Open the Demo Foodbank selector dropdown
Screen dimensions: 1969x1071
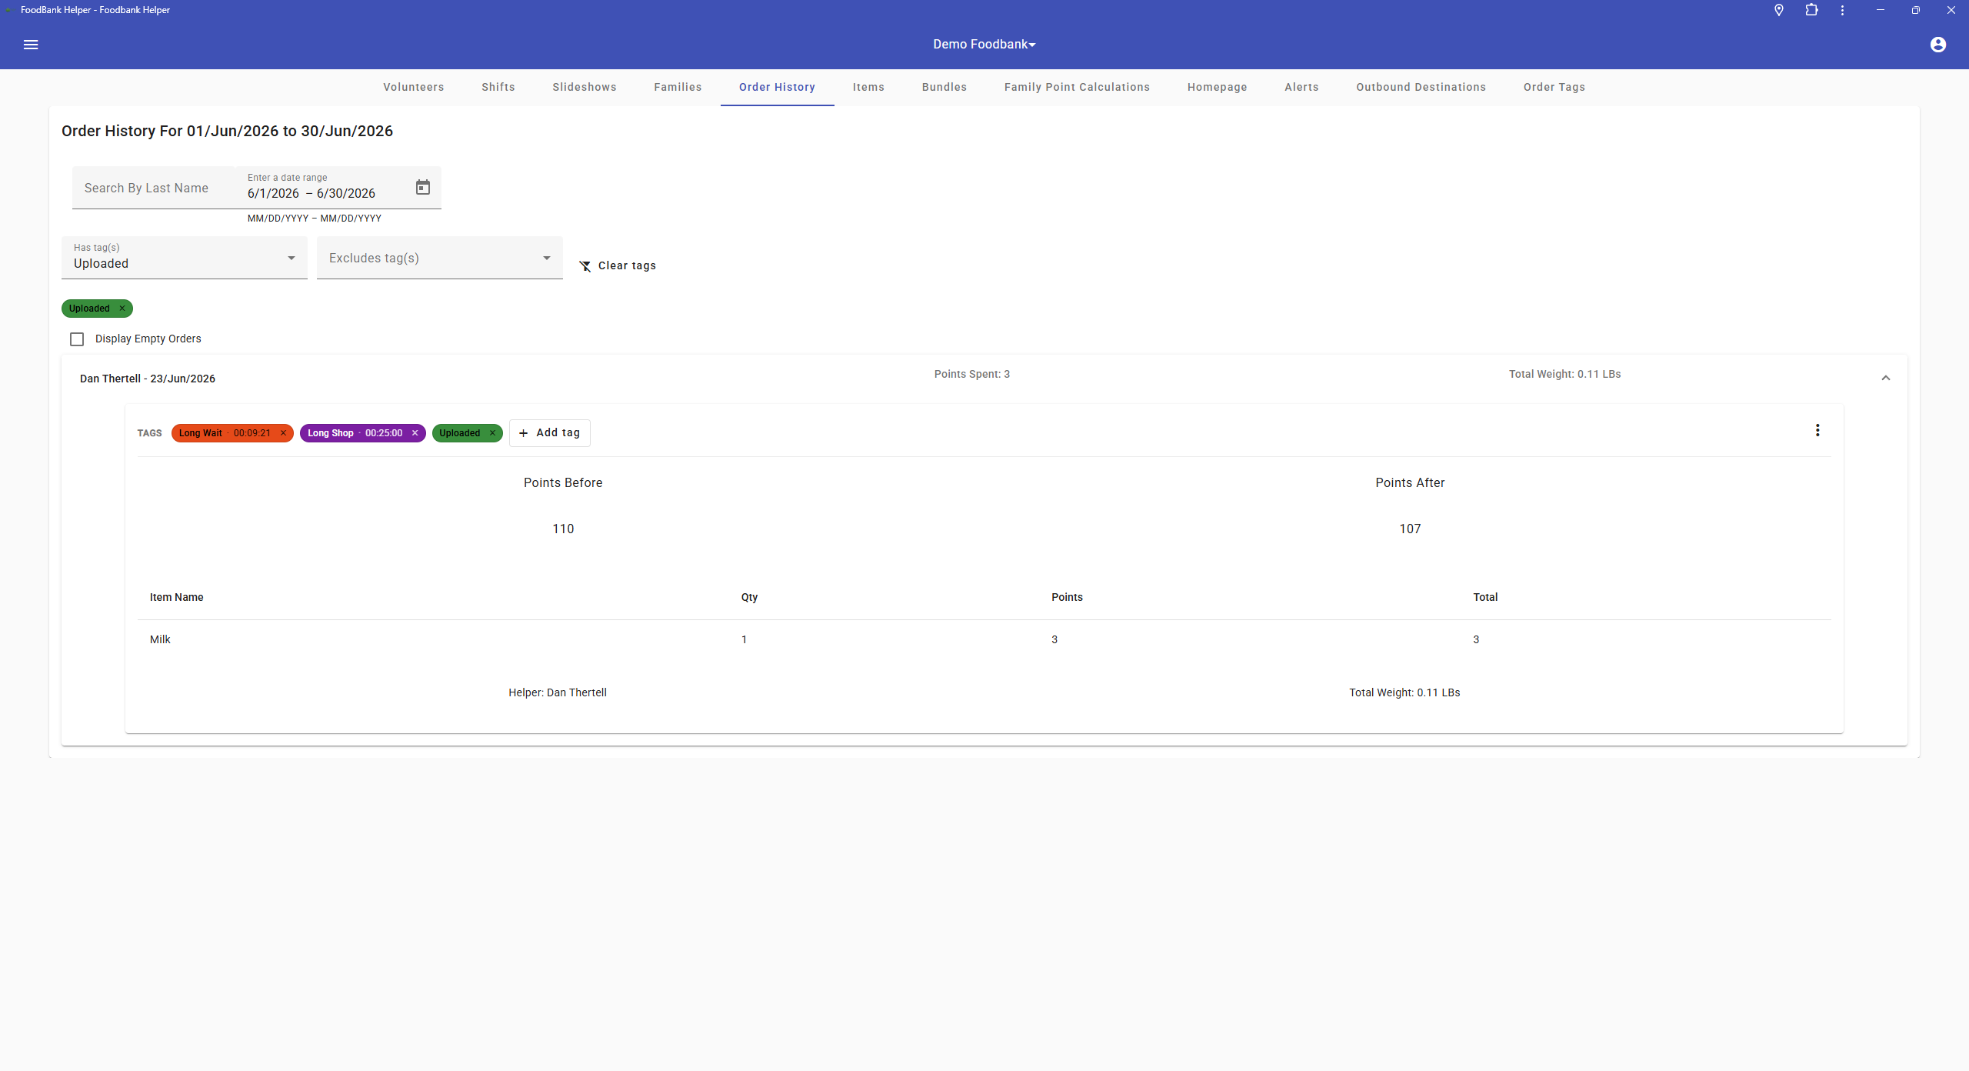984,45
